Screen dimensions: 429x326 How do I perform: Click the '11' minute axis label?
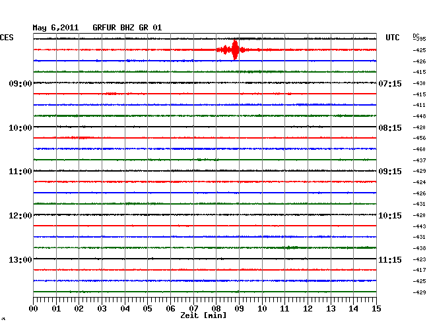(285, 308)
